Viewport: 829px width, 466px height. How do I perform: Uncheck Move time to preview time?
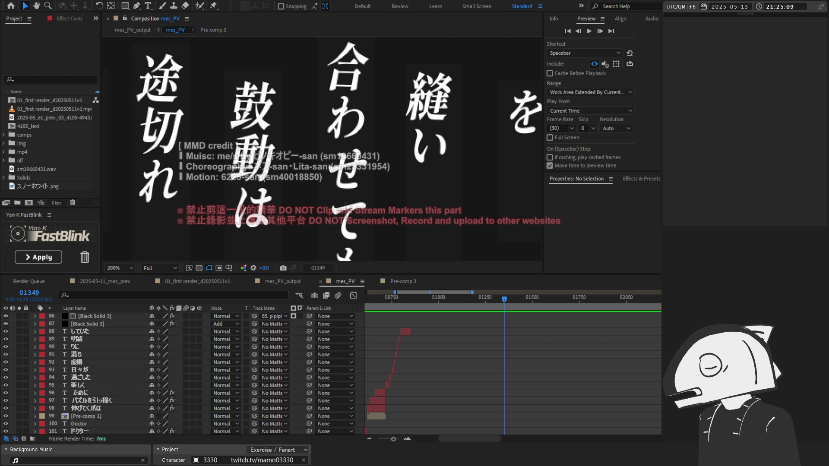point(550,166)
